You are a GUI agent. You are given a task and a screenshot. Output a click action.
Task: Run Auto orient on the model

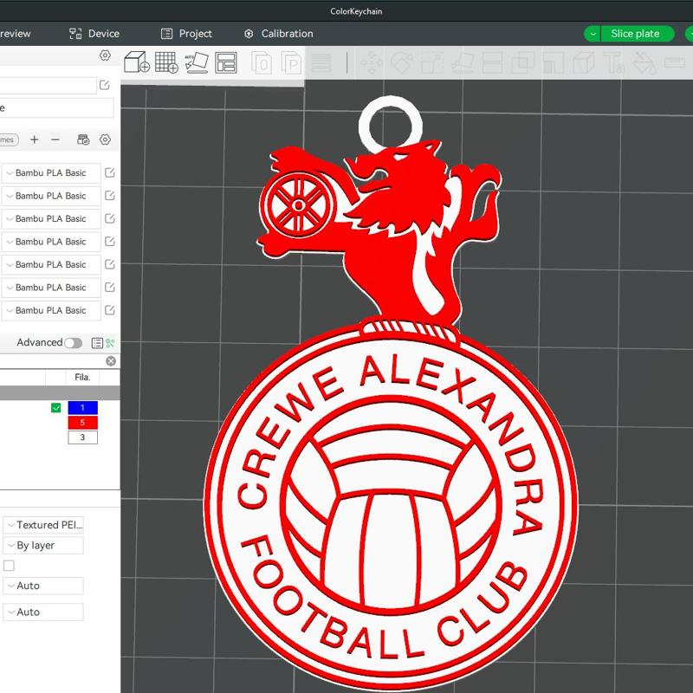(197, 62)
